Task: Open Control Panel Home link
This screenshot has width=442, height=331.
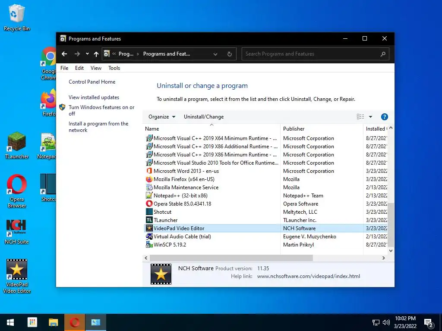Action: click(x=92, y=81)
